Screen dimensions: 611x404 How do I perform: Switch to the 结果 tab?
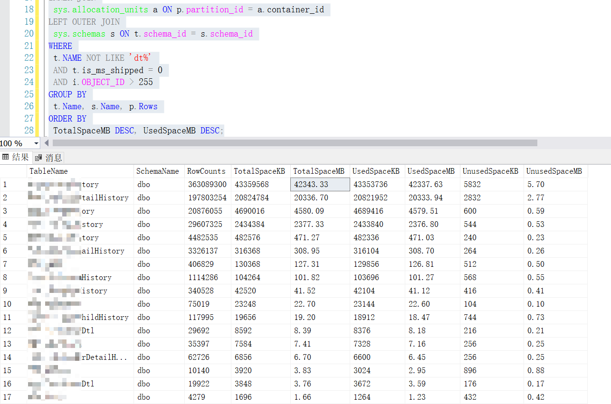16,158
